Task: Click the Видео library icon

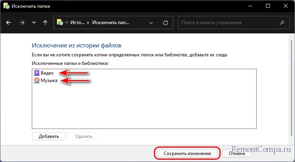Action: 36,73
